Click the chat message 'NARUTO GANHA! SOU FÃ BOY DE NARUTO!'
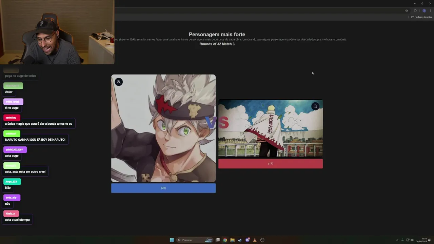This screenshot has height=244, width=434. [35, 140]
